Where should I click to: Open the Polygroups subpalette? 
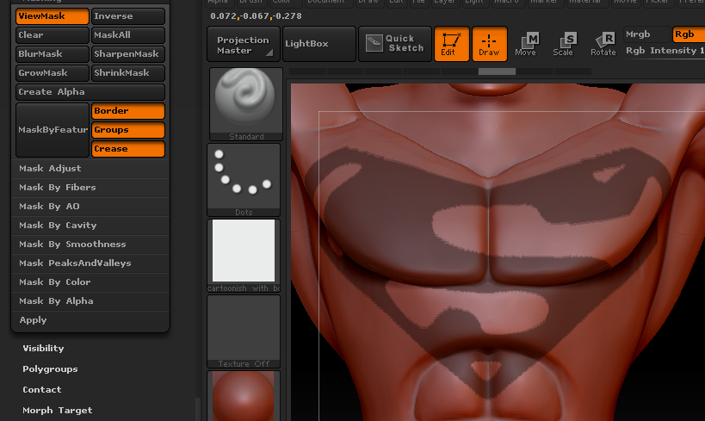pos(50,369)
